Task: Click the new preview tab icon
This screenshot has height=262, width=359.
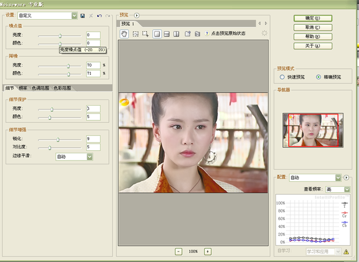Action: point(188,34)
